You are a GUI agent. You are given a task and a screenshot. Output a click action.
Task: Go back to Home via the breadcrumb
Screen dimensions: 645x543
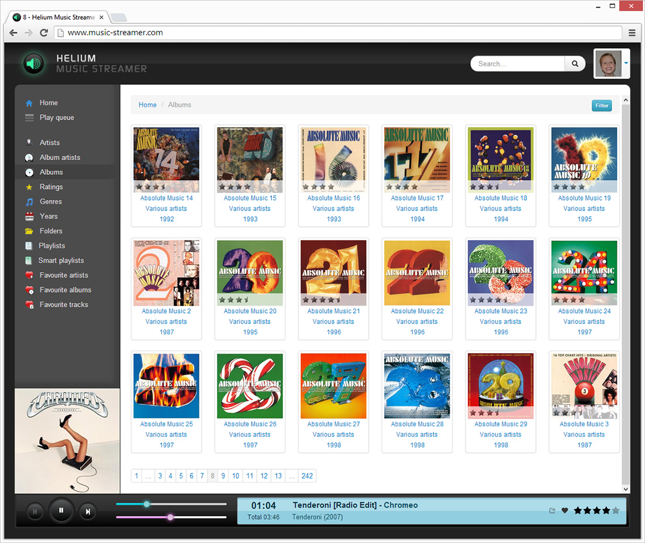pos(147,104)
